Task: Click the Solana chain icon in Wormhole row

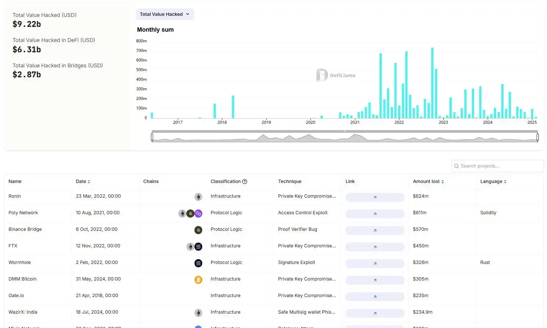Action: (x=198, y=263)
